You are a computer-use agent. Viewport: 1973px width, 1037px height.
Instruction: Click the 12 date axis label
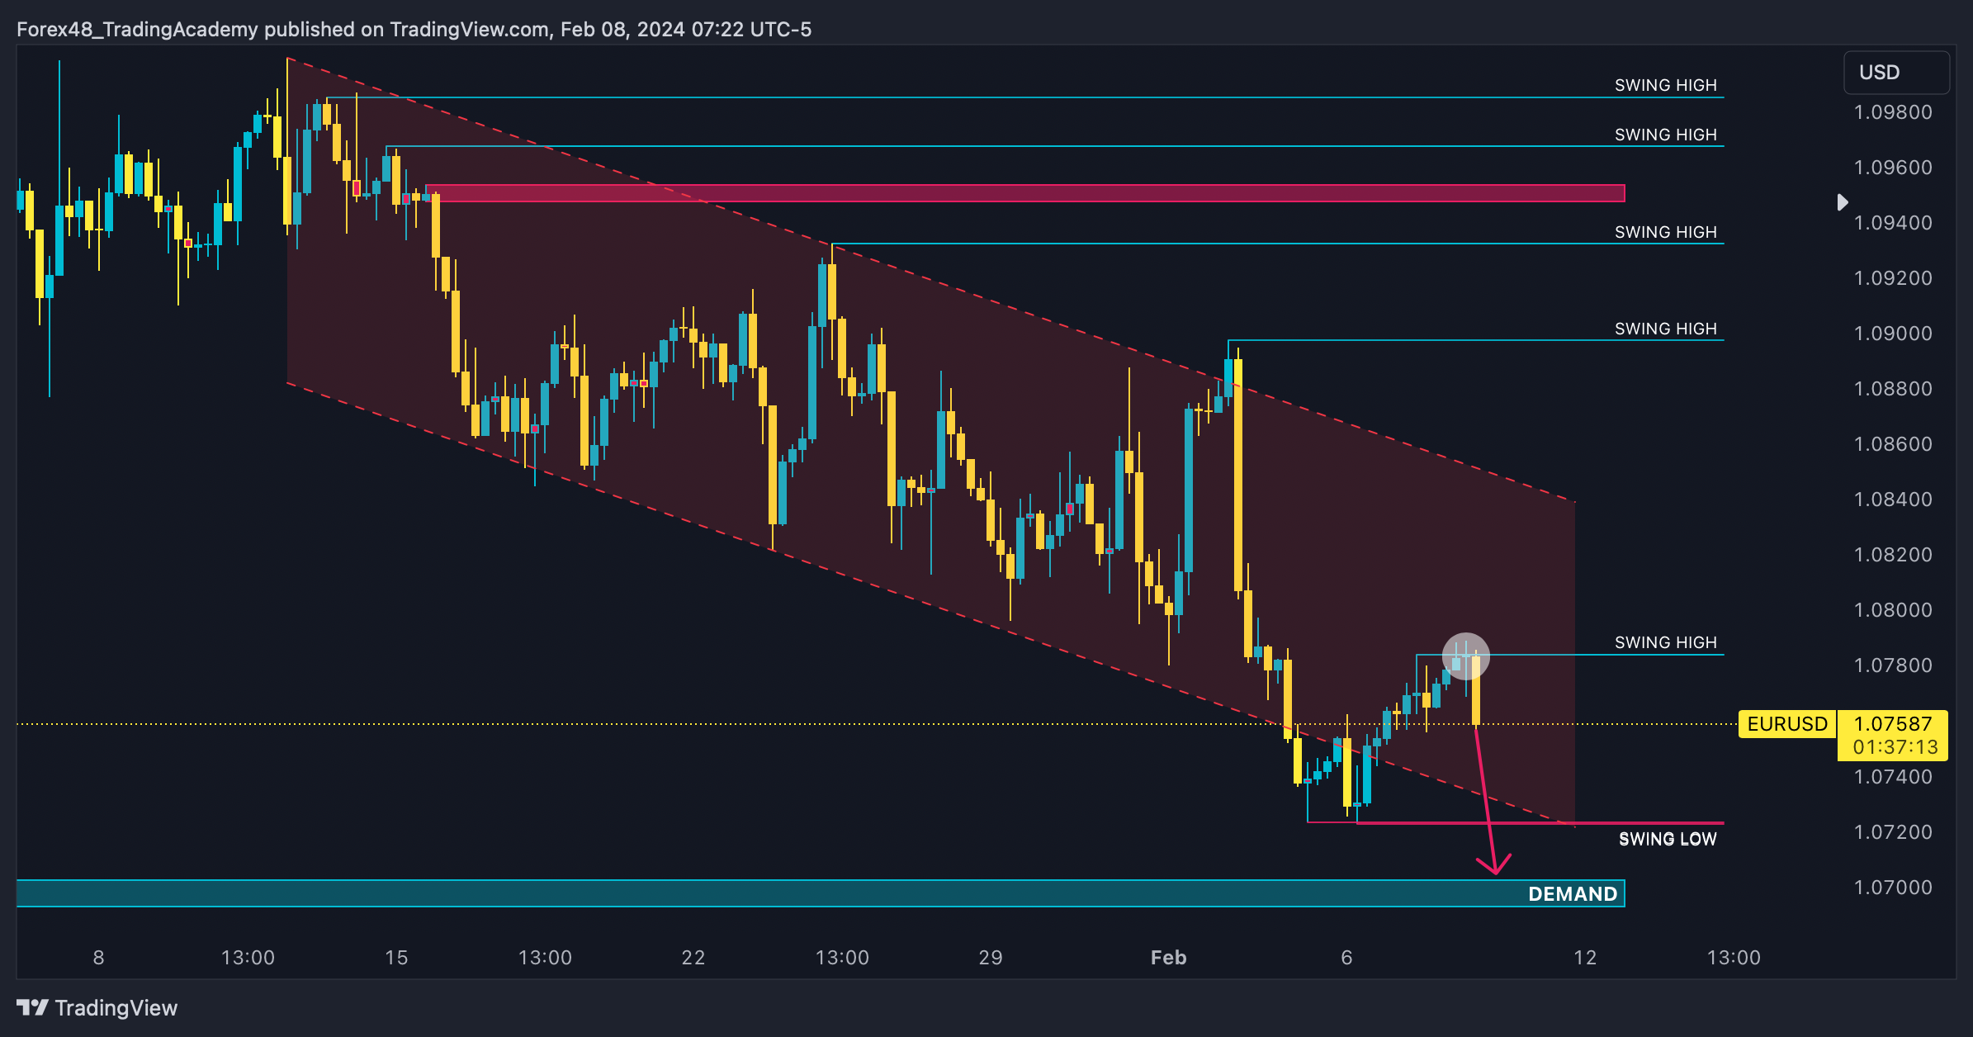click(x=1585, y=958)
